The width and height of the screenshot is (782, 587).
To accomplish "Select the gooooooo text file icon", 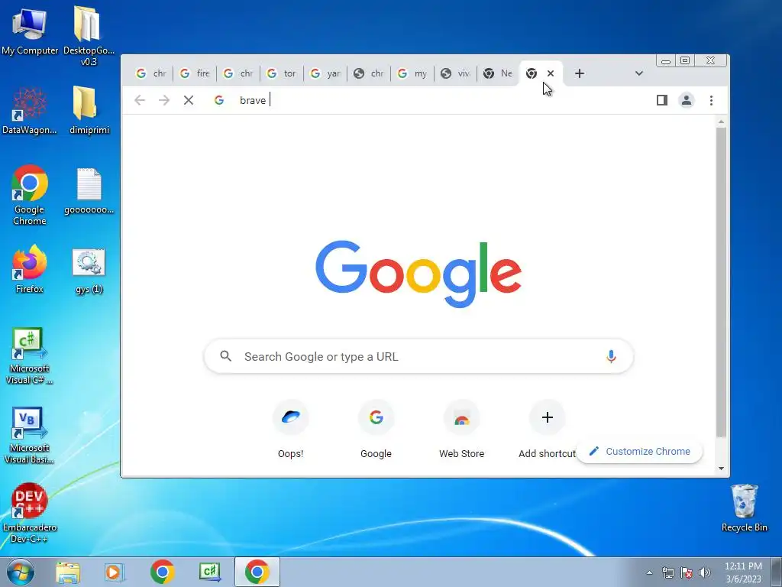I will tap(89, 191).
